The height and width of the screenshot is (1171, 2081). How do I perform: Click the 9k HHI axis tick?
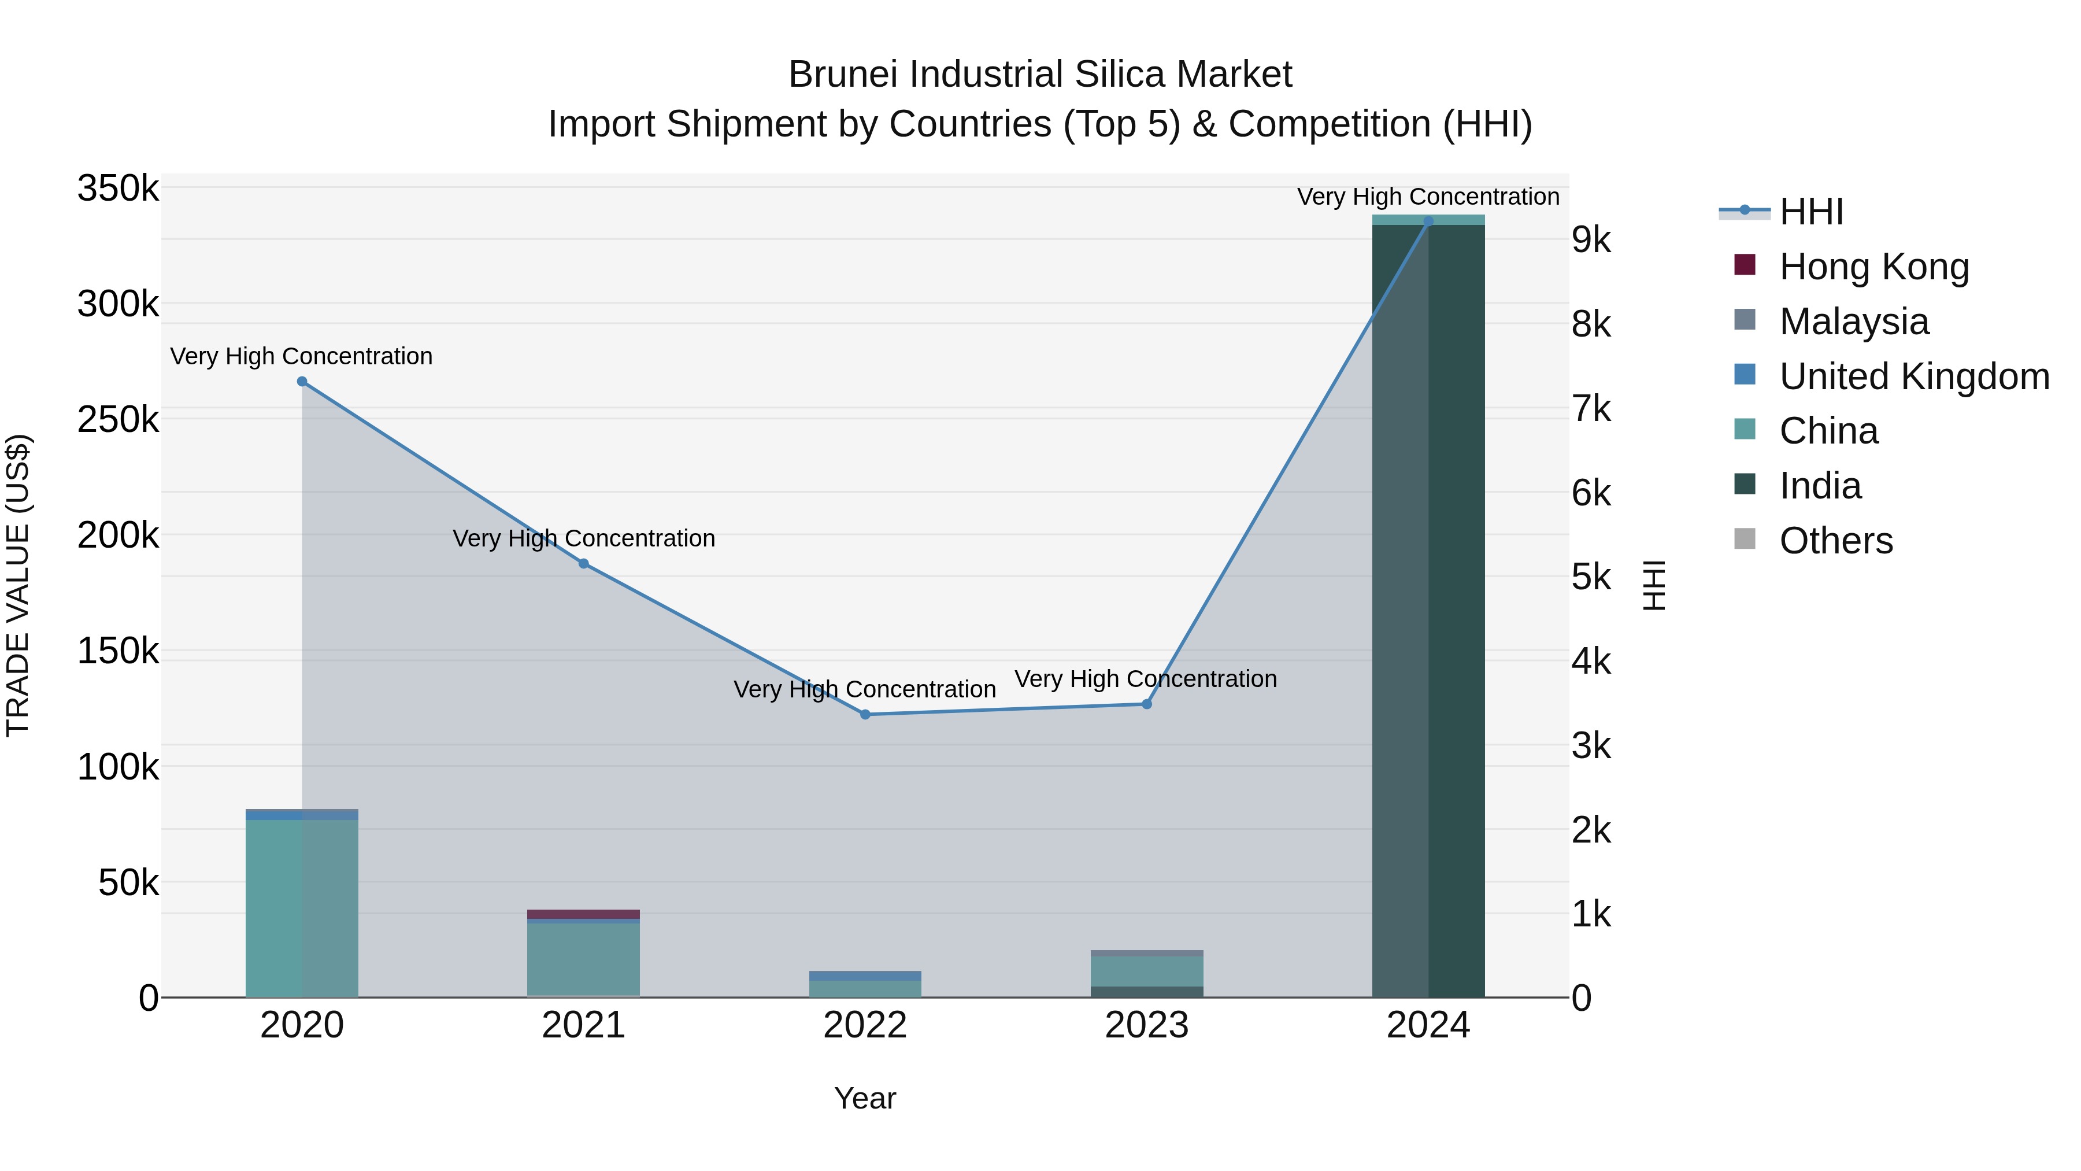click(1591, 240)
